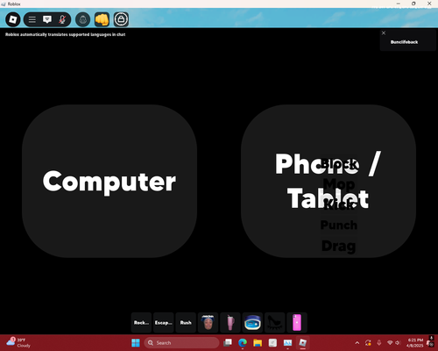Click the tray microphone icon
438x351 pixels.
tap(379, 343)
